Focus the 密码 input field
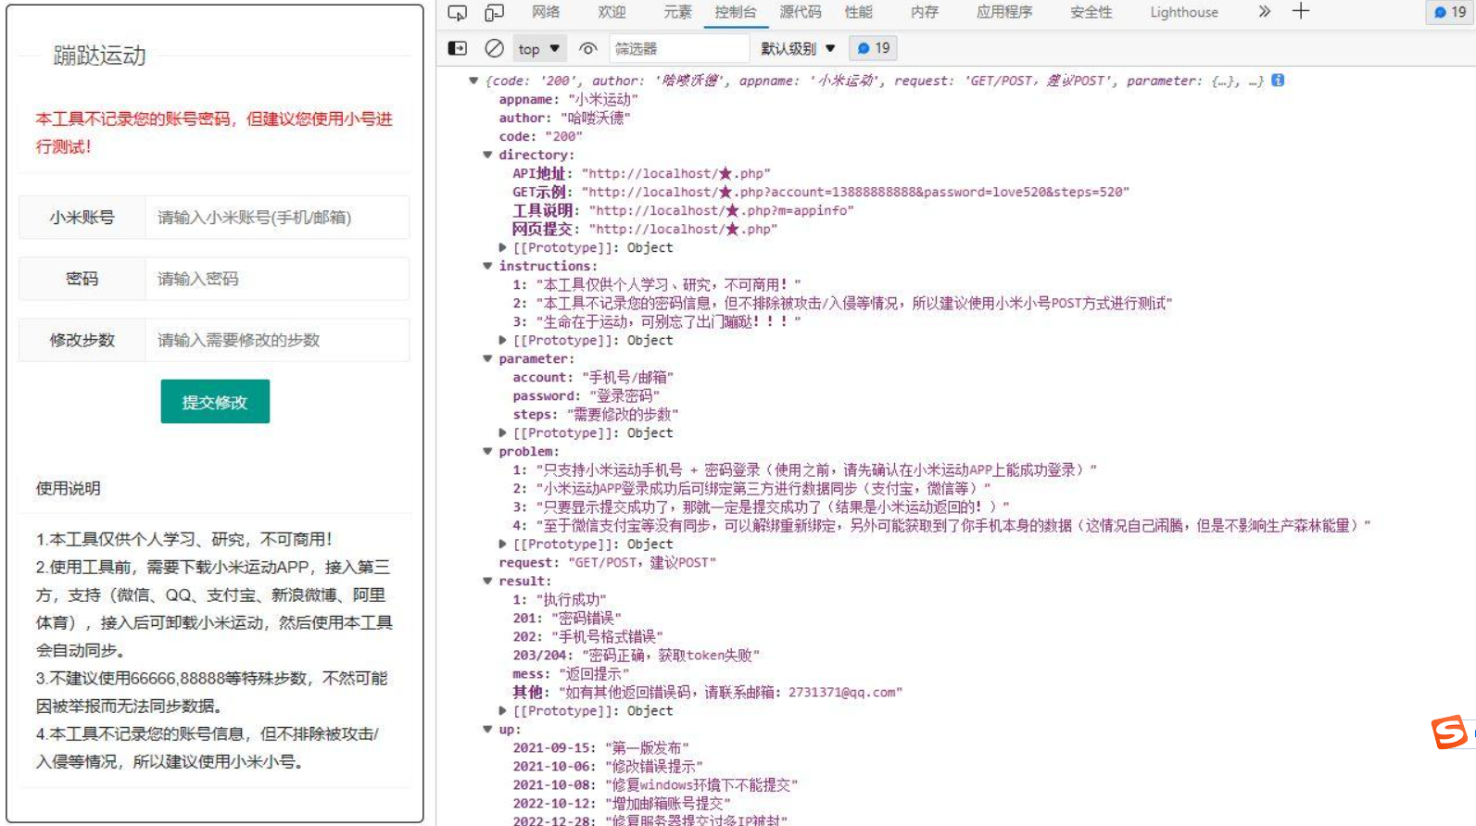Screen dimensions: 1476x826 coord(277,279)
